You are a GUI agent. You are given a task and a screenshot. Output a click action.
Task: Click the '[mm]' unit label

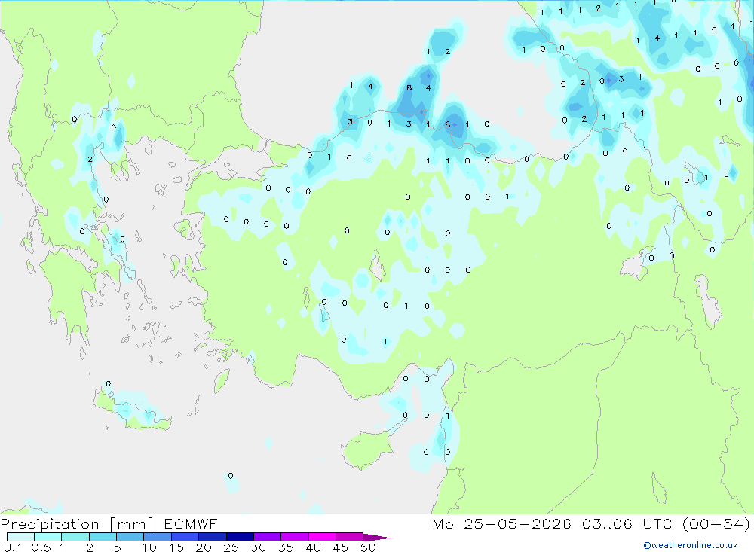132,524
